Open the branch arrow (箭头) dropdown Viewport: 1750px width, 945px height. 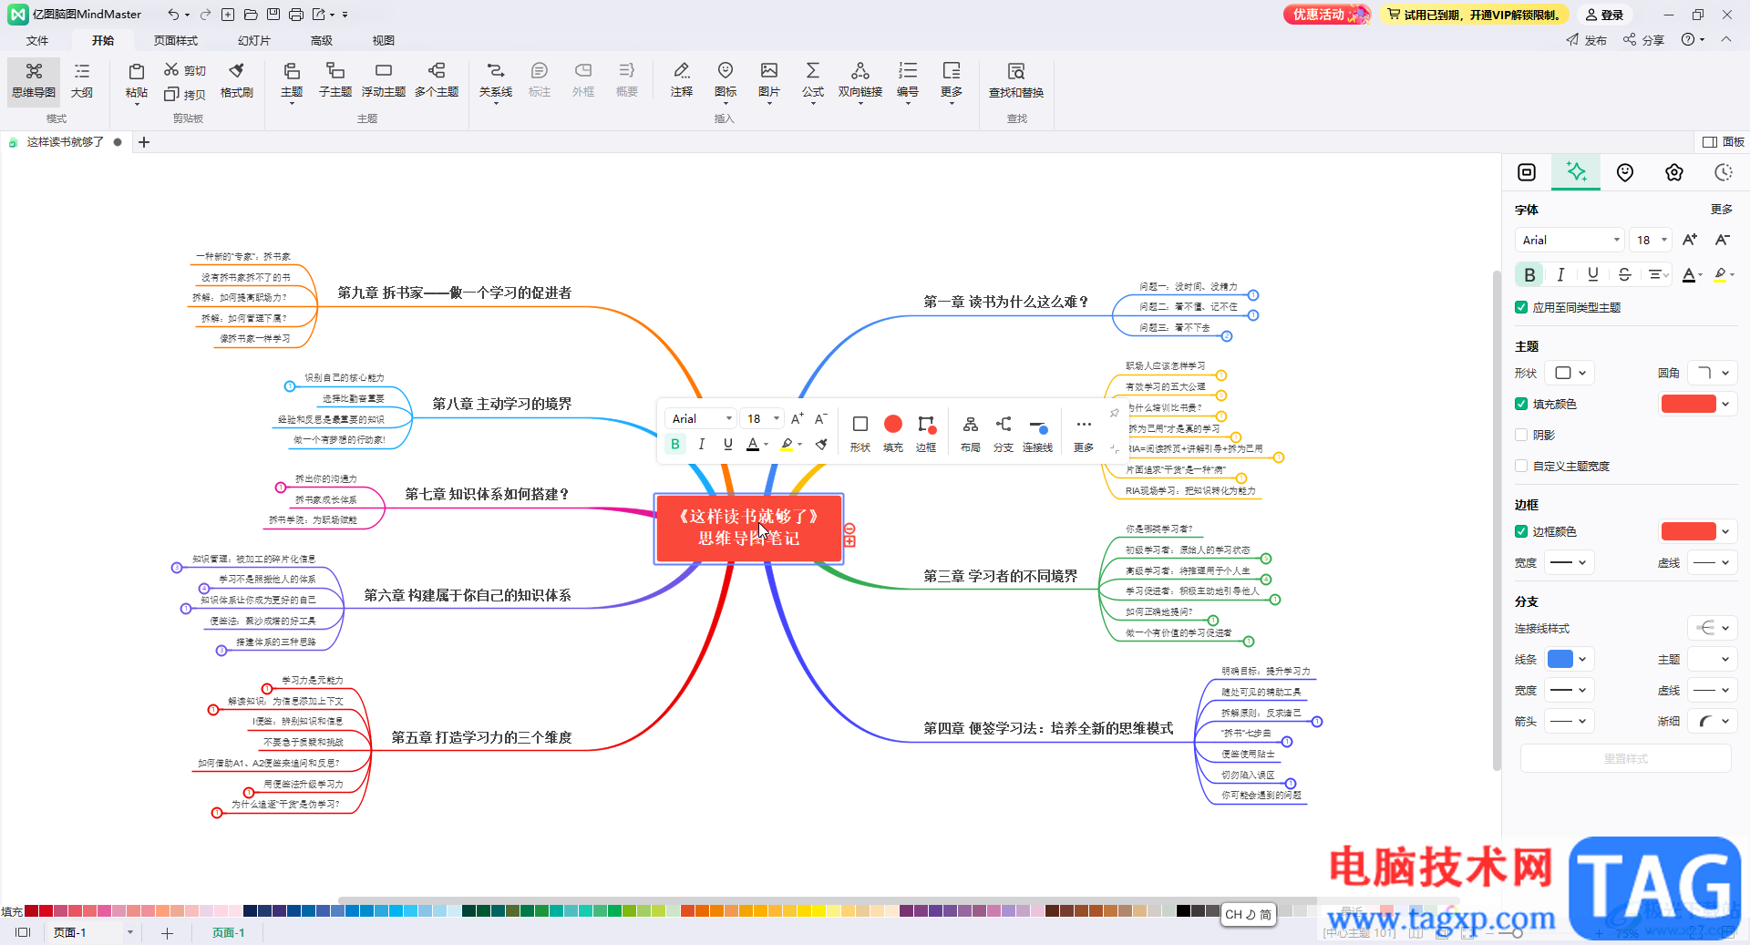click(1571, 721)
